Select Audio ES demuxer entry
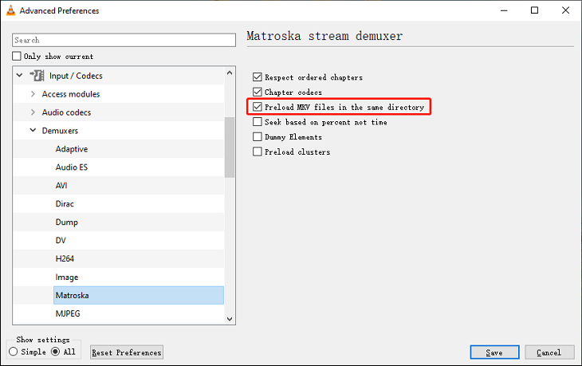 72,167
